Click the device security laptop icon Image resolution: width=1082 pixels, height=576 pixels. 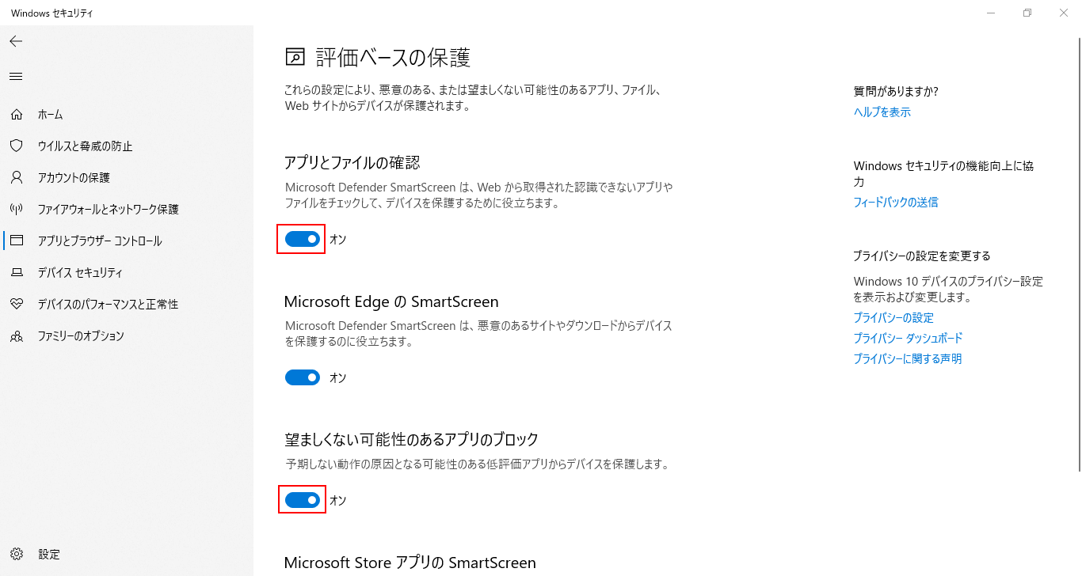17,273
